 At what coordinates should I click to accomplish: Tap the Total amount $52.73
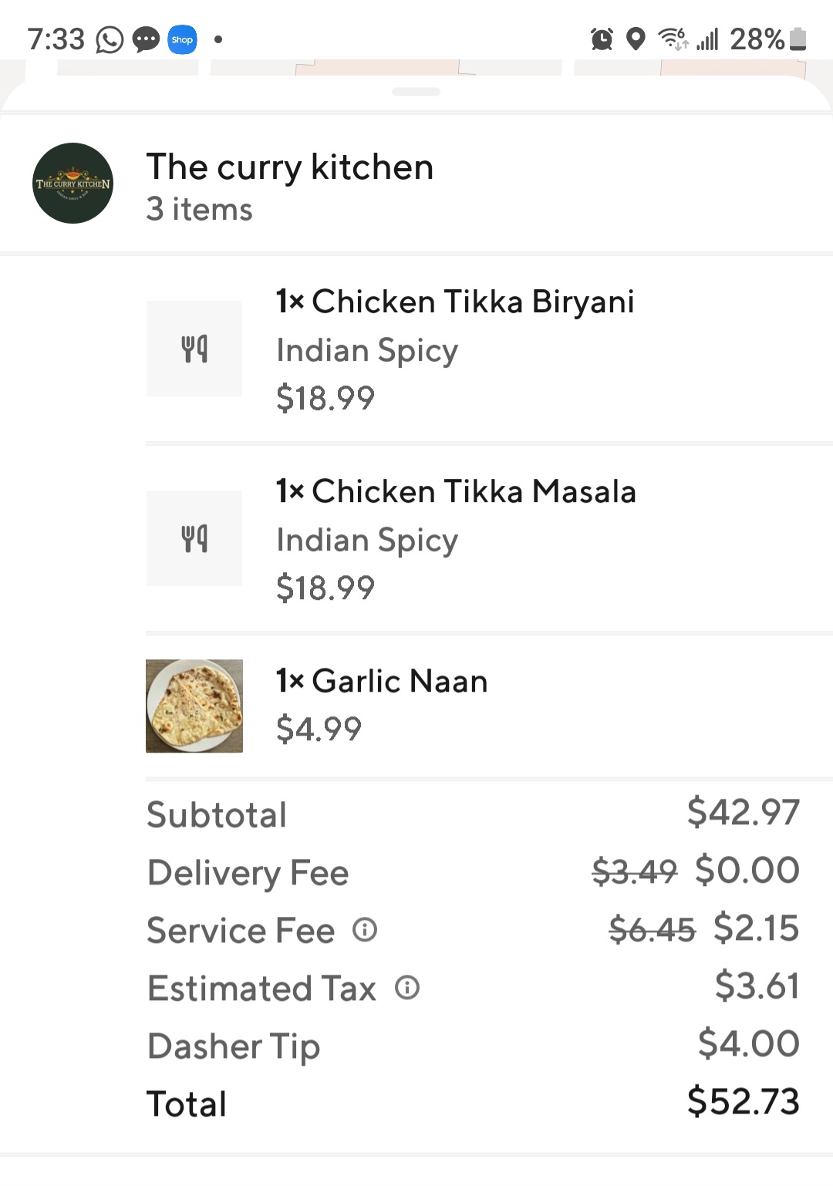click(744, 1101)
